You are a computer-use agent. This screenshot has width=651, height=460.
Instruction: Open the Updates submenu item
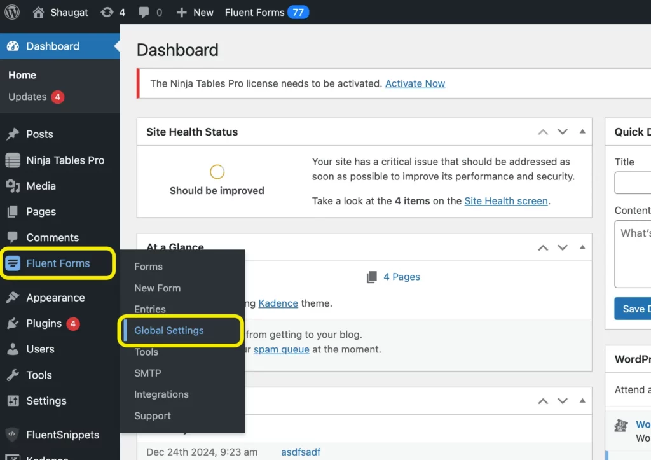pyautogui.click(x=27, y=97)
